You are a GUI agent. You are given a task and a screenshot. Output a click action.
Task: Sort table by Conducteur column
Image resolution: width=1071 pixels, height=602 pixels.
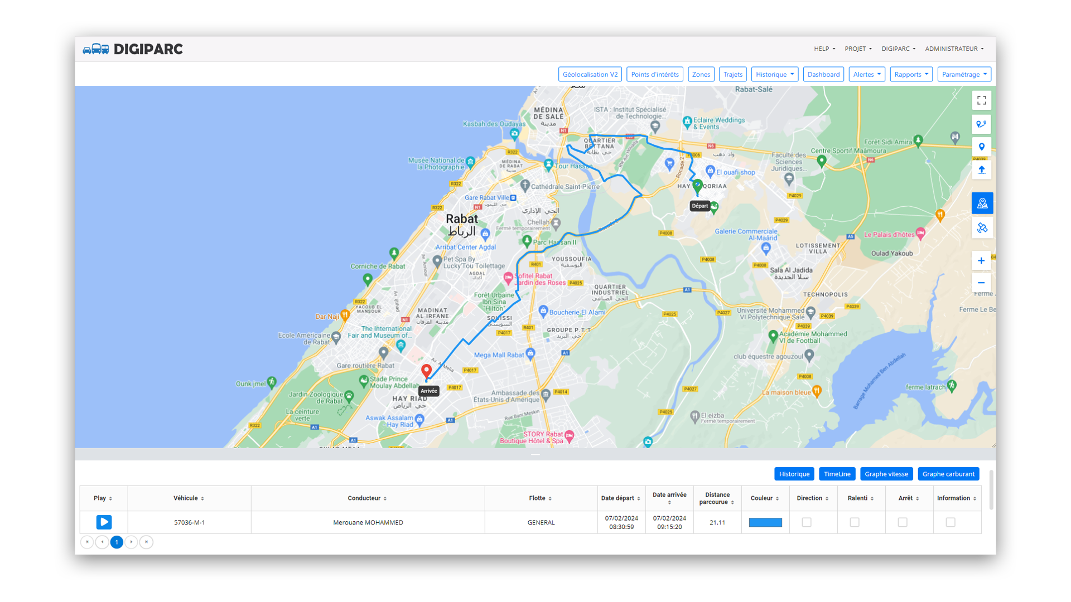click(368, 498)
